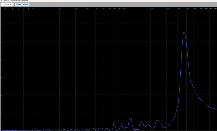Click the "1000" period axis label
The image size is (217, 131).
215,9
